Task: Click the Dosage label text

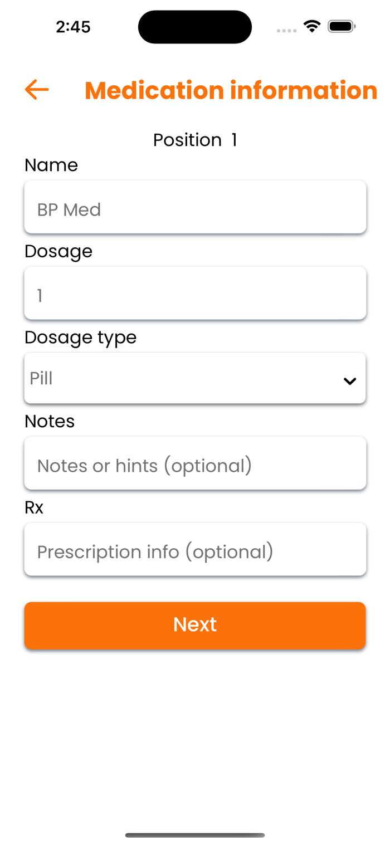Action: click(x=58, y=252)
